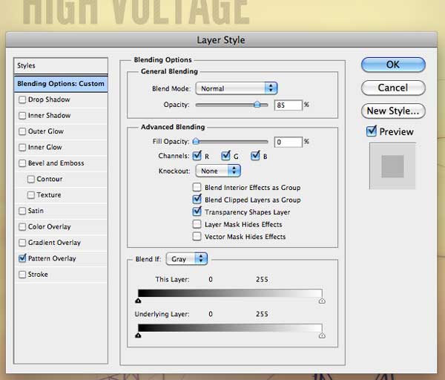Enable the Drop Shadow checkbox
The width and height of the screenshot is (445, 380).
[22, 99]
